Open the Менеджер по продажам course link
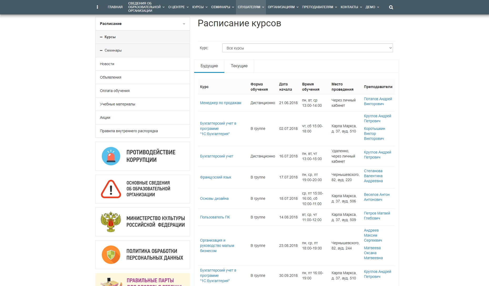489x286 pixels. pos(220,103)
